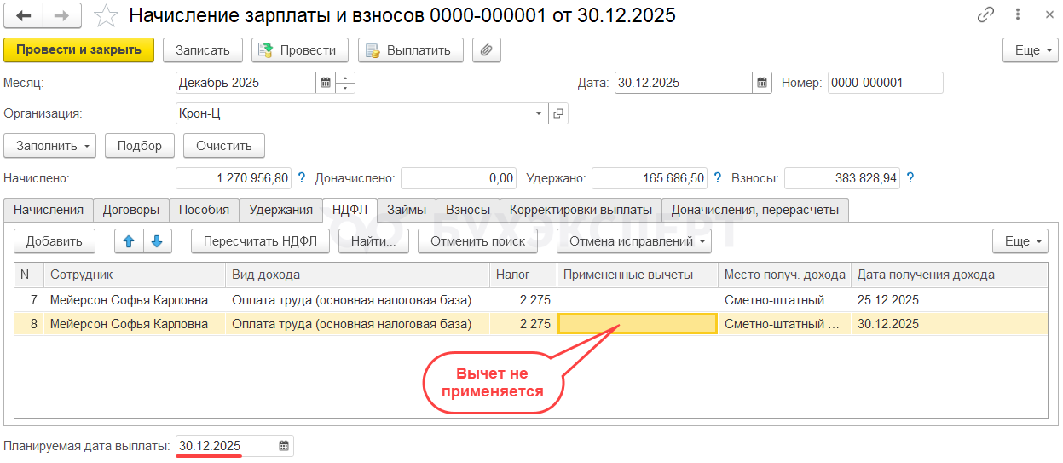Select the НДФЛ tab
Image resolution: width=1063 pixels, height=463 pixels.
tap(350, 210)
